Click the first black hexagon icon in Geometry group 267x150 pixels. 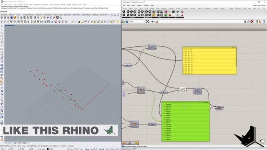124,12
